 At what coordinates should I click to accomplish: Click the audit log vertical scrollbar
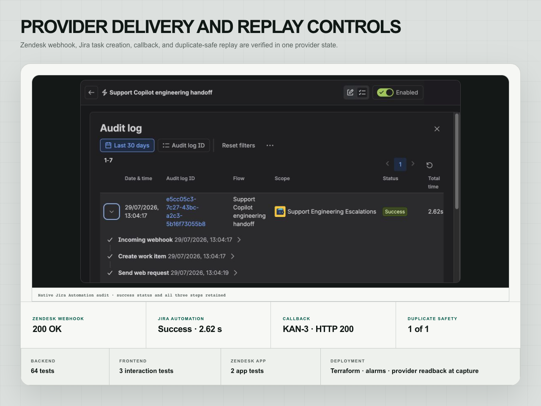click(456, 161)
